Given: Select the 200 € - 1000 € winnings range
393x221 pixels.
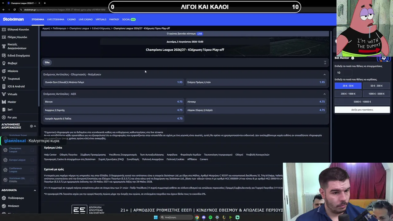Looking at the screenshot, I should coord(348,94).
